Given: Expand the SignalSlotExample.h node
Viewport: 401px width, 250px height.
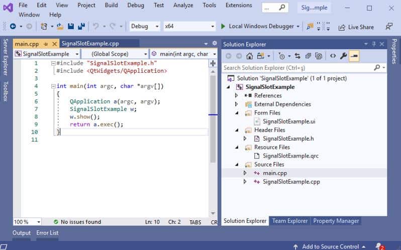Looking at the screenshot, I should pos(245,139).
